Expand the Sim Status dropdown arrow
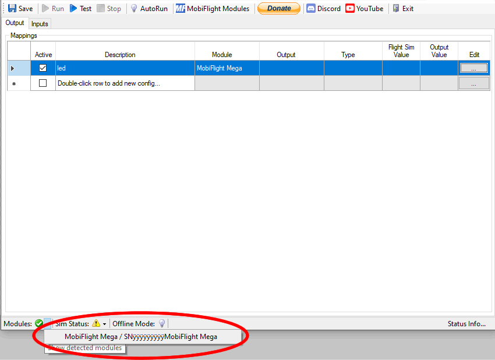495x360 pixels. click(104, 324)
